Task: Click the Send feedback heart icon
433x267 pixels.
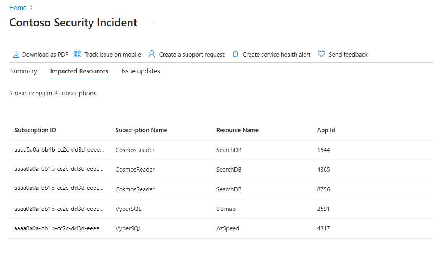Action: [322, 54]
